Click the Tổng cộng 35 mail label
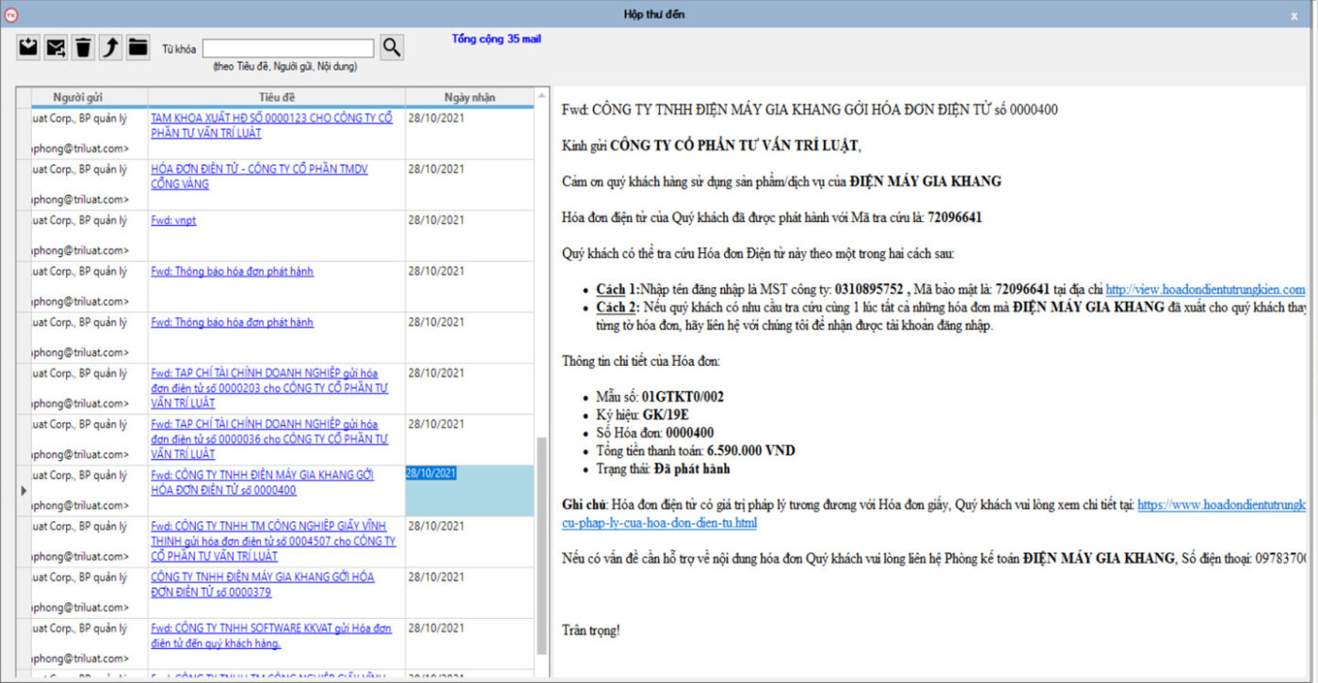 coord(496,40)
